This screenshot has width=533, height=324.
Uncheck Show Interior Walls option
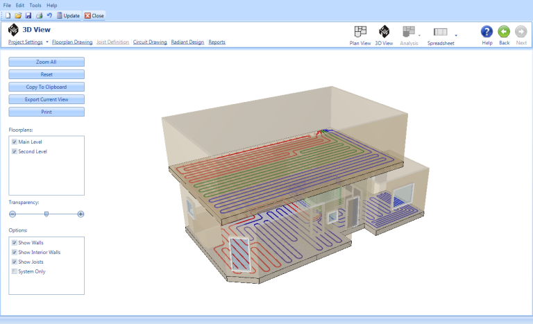(15, 253)
